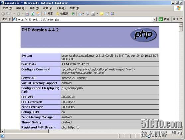Click the vertical scrollbar up arrow

coord(181,25)
